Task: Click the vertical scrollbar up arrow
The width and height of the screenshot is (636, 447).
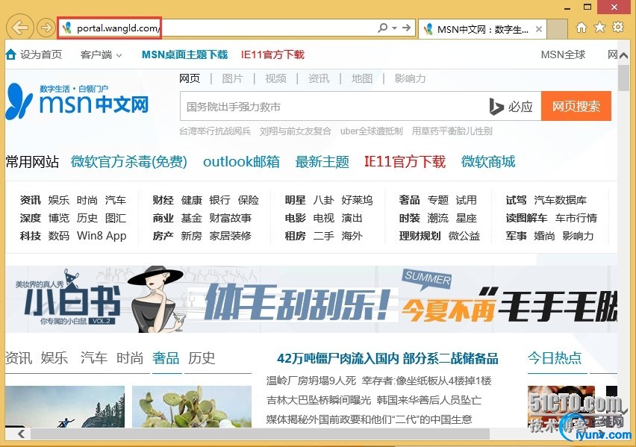Action: tap(623, 55)
